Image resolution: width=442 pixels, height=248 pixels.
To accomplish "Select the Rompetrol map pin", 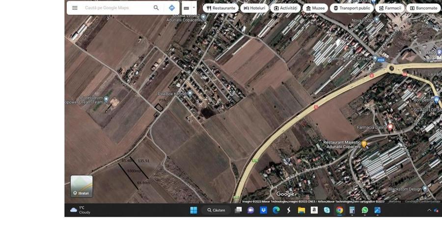I will pyautogui.click(x=437, y=99).
